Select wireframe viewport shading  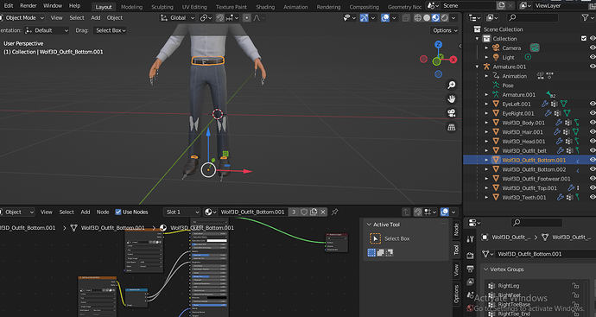(x=418, y=18)
